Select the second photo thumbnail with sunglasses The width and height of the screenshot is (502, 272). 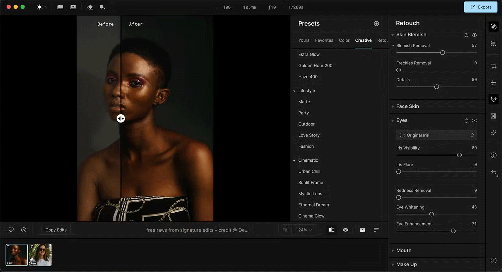point(40,255)
